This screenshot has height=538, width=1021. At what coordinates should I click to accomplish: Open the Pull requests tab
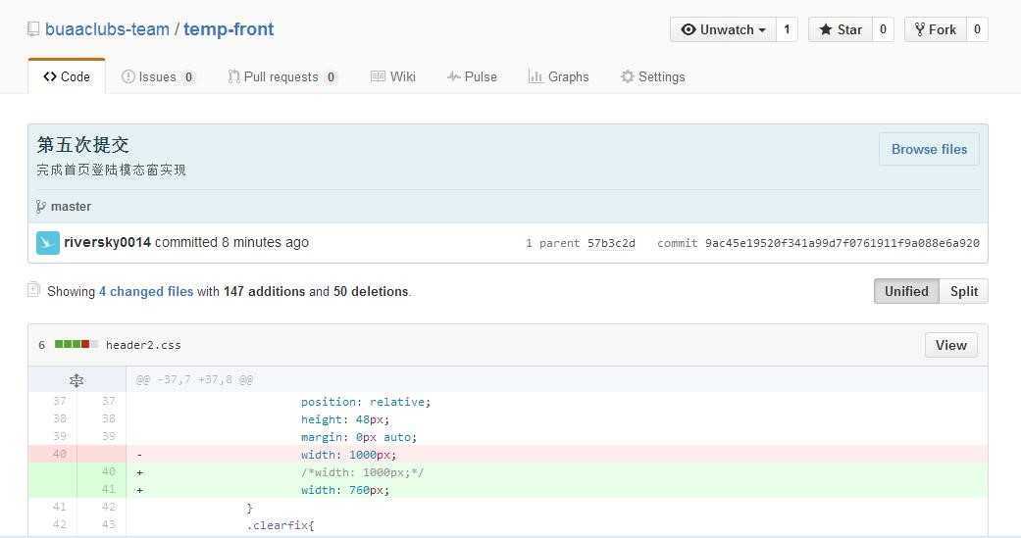(x=281, y=76)
